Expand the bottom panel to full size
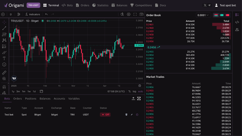 pyautogui.click(x=139, y=98)
